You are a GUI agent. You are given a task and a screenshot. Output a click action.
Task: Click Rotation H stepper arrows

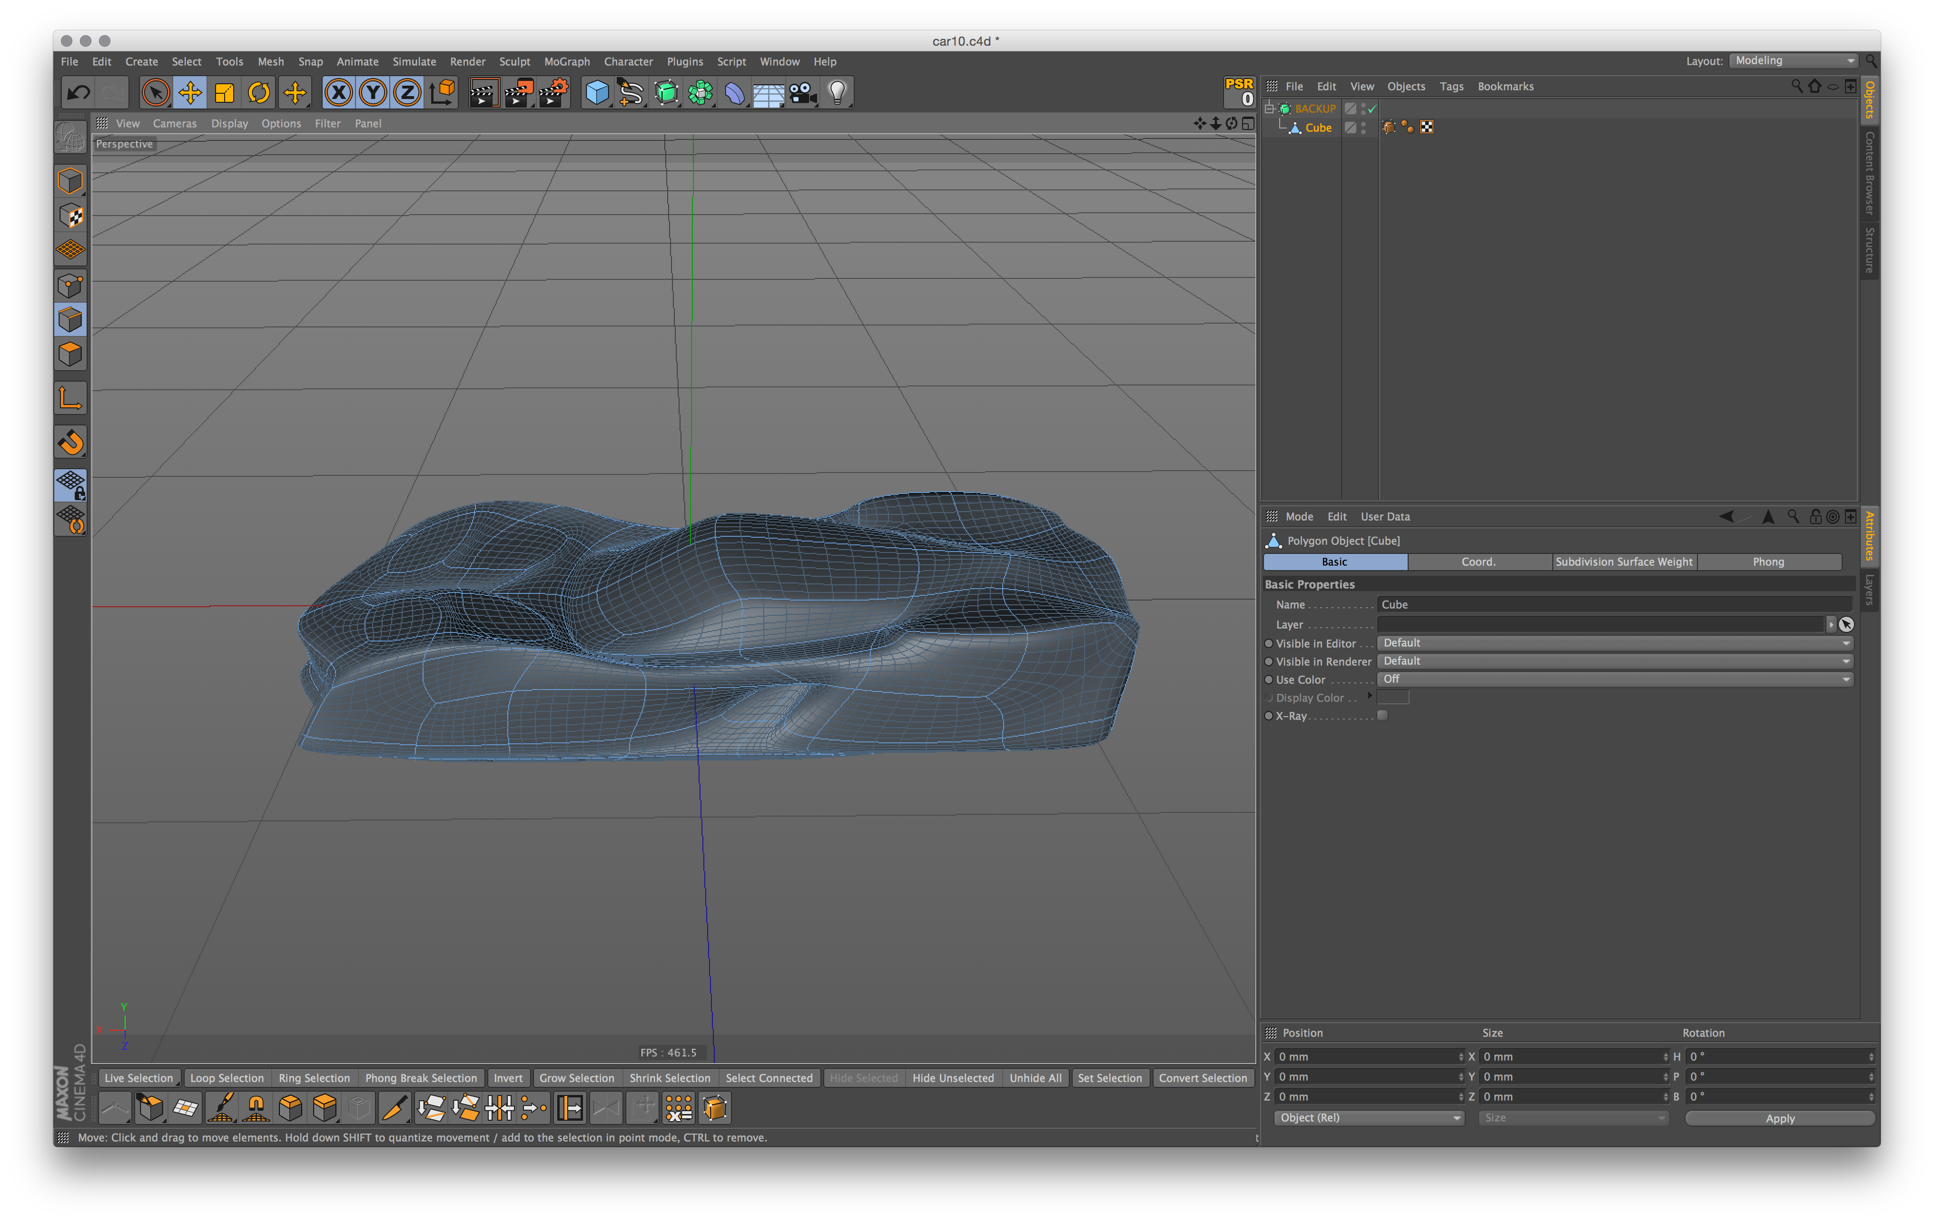click(1871, 1057)
